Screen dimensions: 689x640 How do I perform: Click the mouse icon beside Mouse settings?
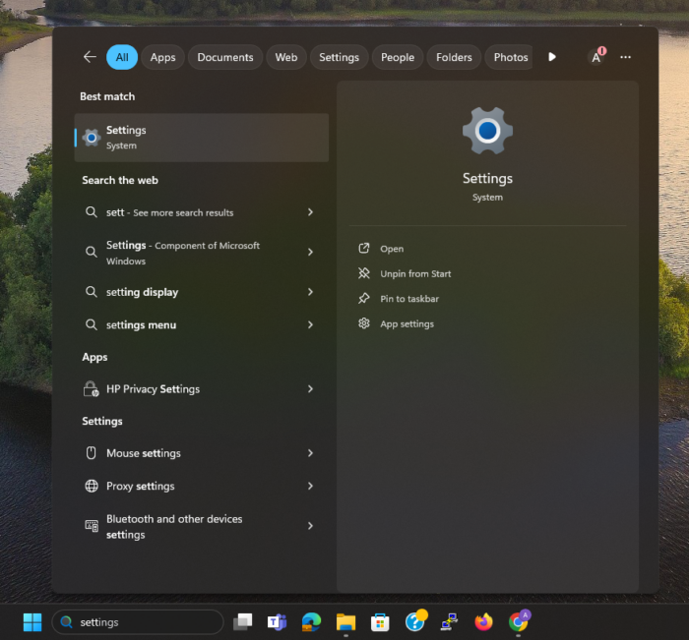(91, 453)
